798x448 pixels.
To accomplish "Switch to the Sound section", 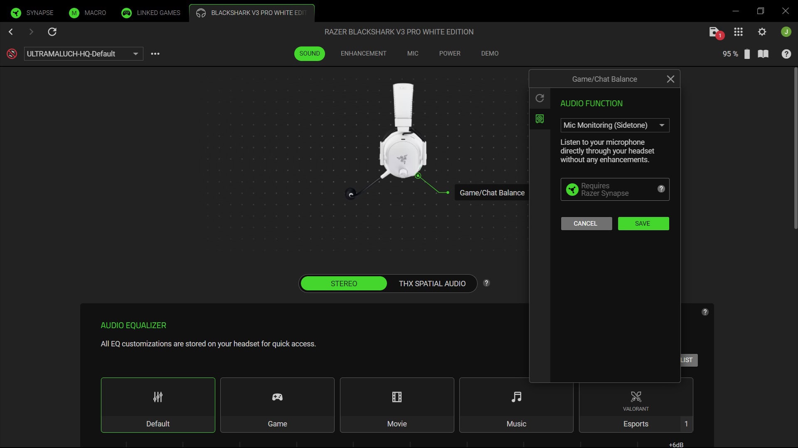I will tap(310, 54).
